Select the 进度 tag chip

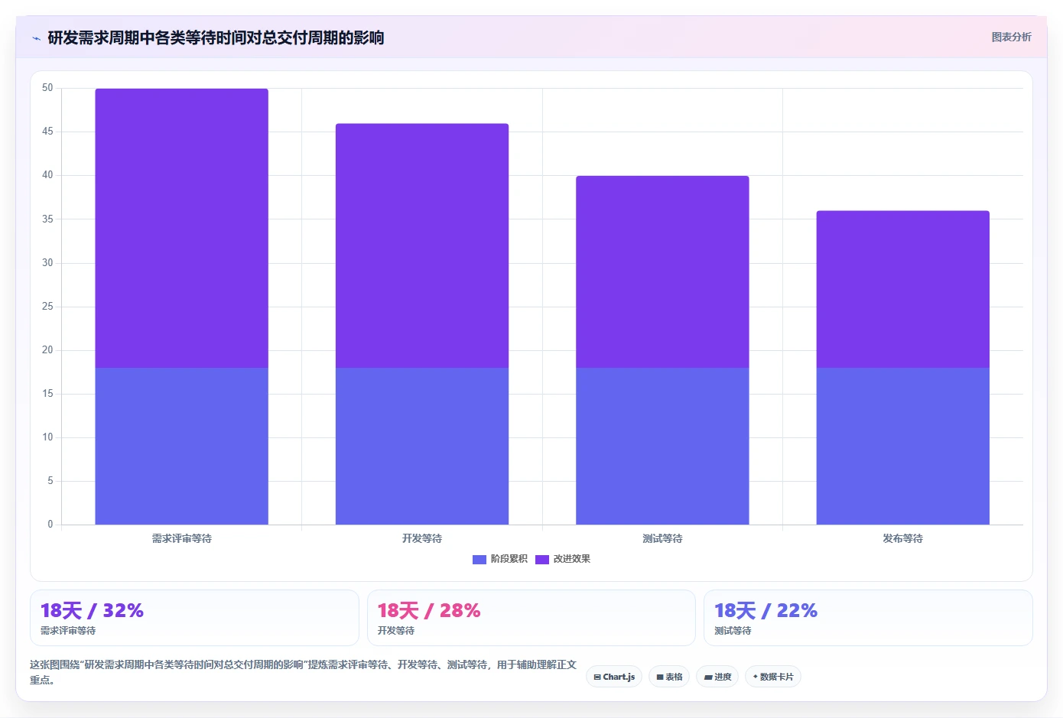(x=717, y=677)
